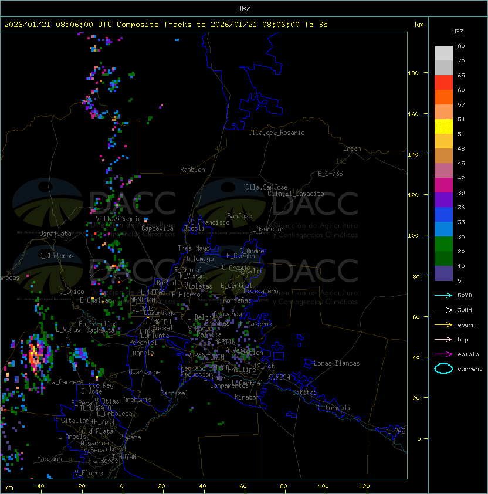Select the gold 48-51 dBZ swatch
The width and height of the screenshot is (488, 494).
pyautogui.click(x=443, y=141)
